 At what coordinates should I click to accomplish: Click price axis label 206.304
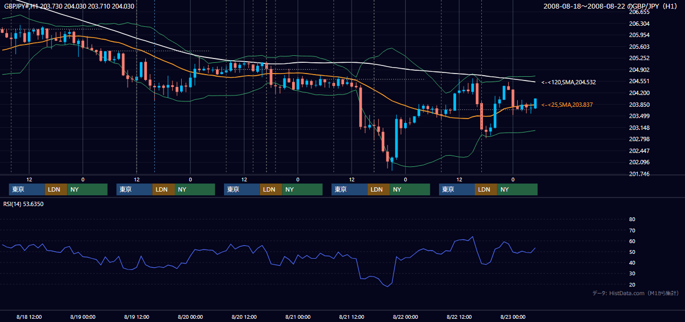(x=639, y=24)
